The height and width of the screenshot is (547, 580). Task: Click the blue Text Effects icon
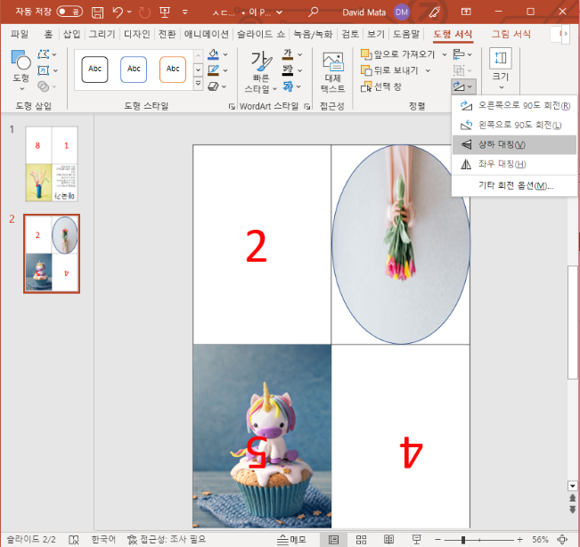click(x=288, y=86)
